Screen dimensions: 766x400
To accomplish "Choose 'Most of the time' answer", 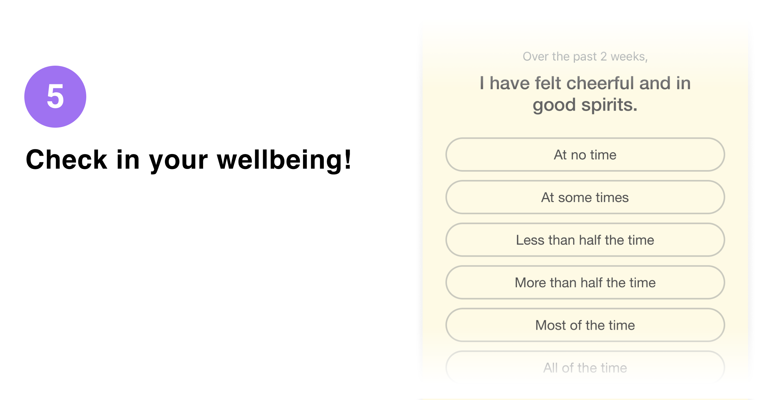I will pyautogui.click(x=585, y=325).
